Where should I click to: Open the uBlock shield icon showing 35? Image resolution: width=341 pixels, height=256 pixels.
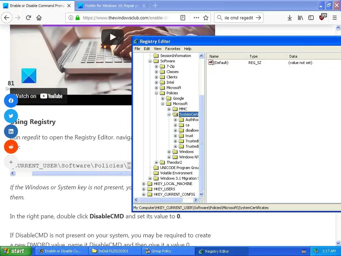click(x=322, y=17)
